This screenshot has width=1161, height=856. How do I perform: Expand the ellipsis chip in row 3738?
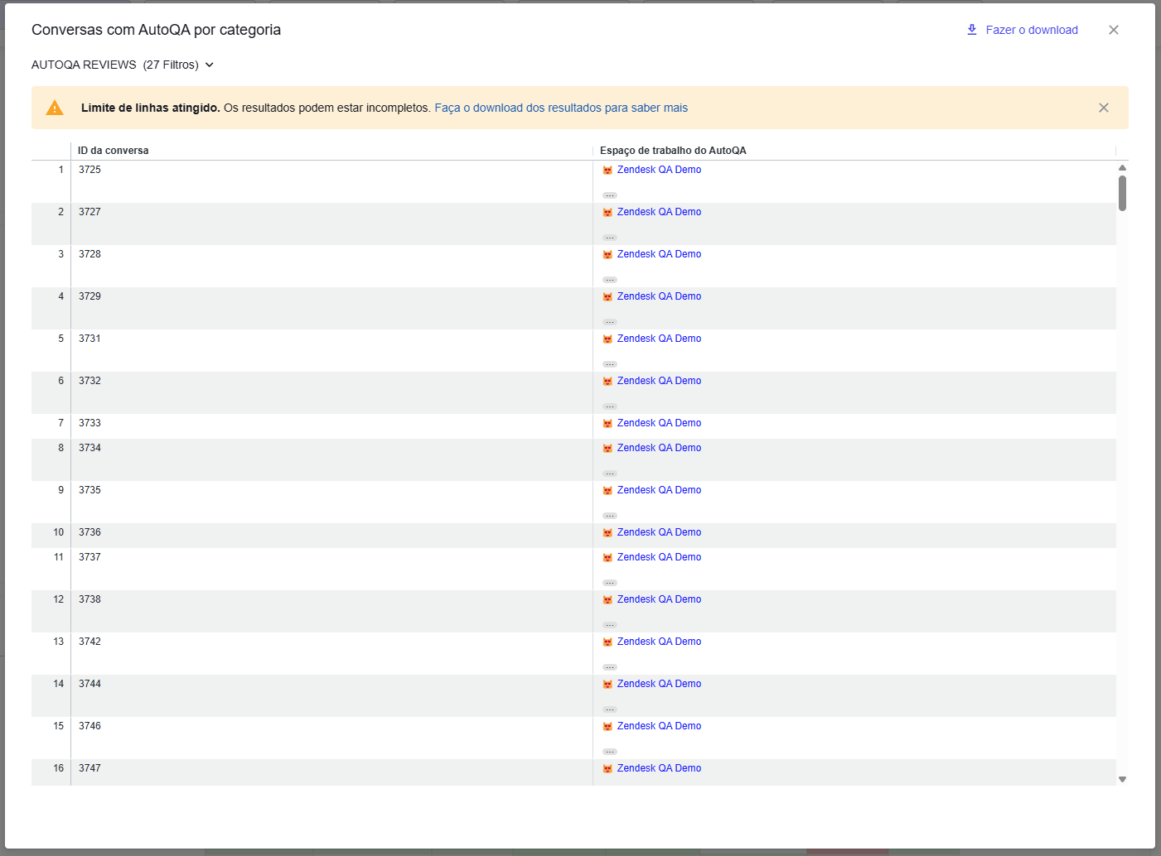click(x=610, y=625)
